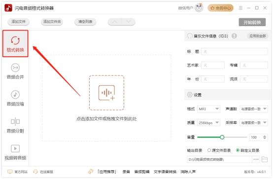Adjust the volume stepper arrows
273x179 pixels.
pyautogui.click(x=265, y=138)
